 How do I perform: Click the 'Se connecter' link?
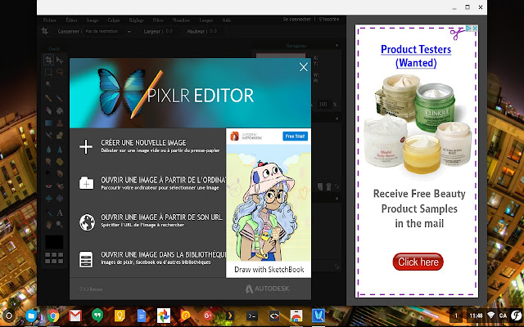296,20
